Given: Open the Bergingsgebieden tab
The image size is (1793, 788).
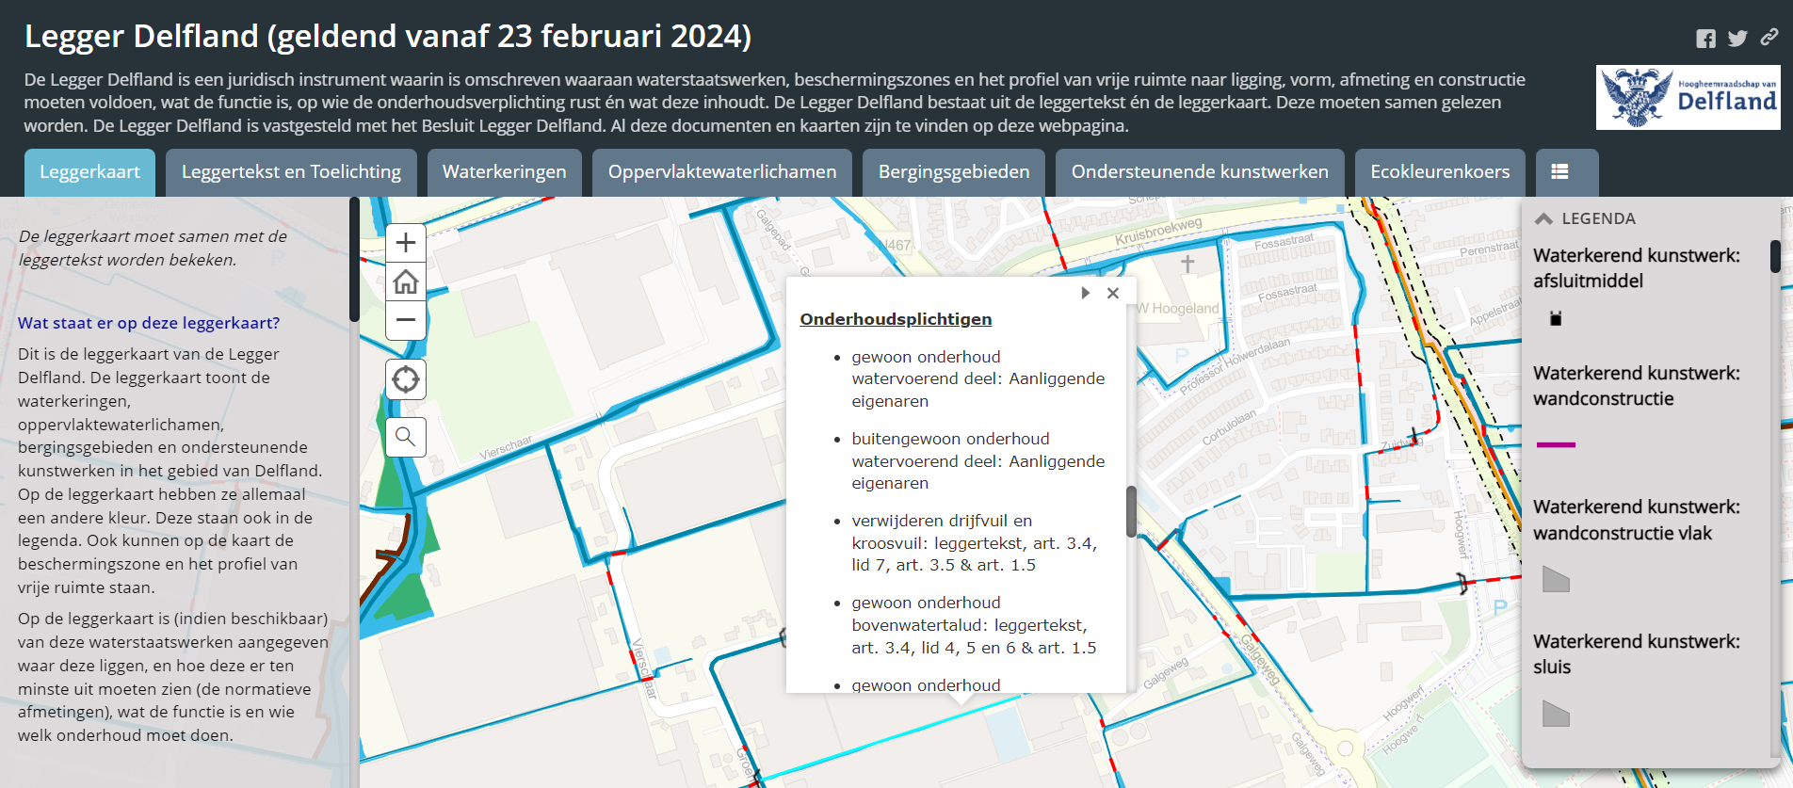Looking at the screenshot, I should pos(954,172).
